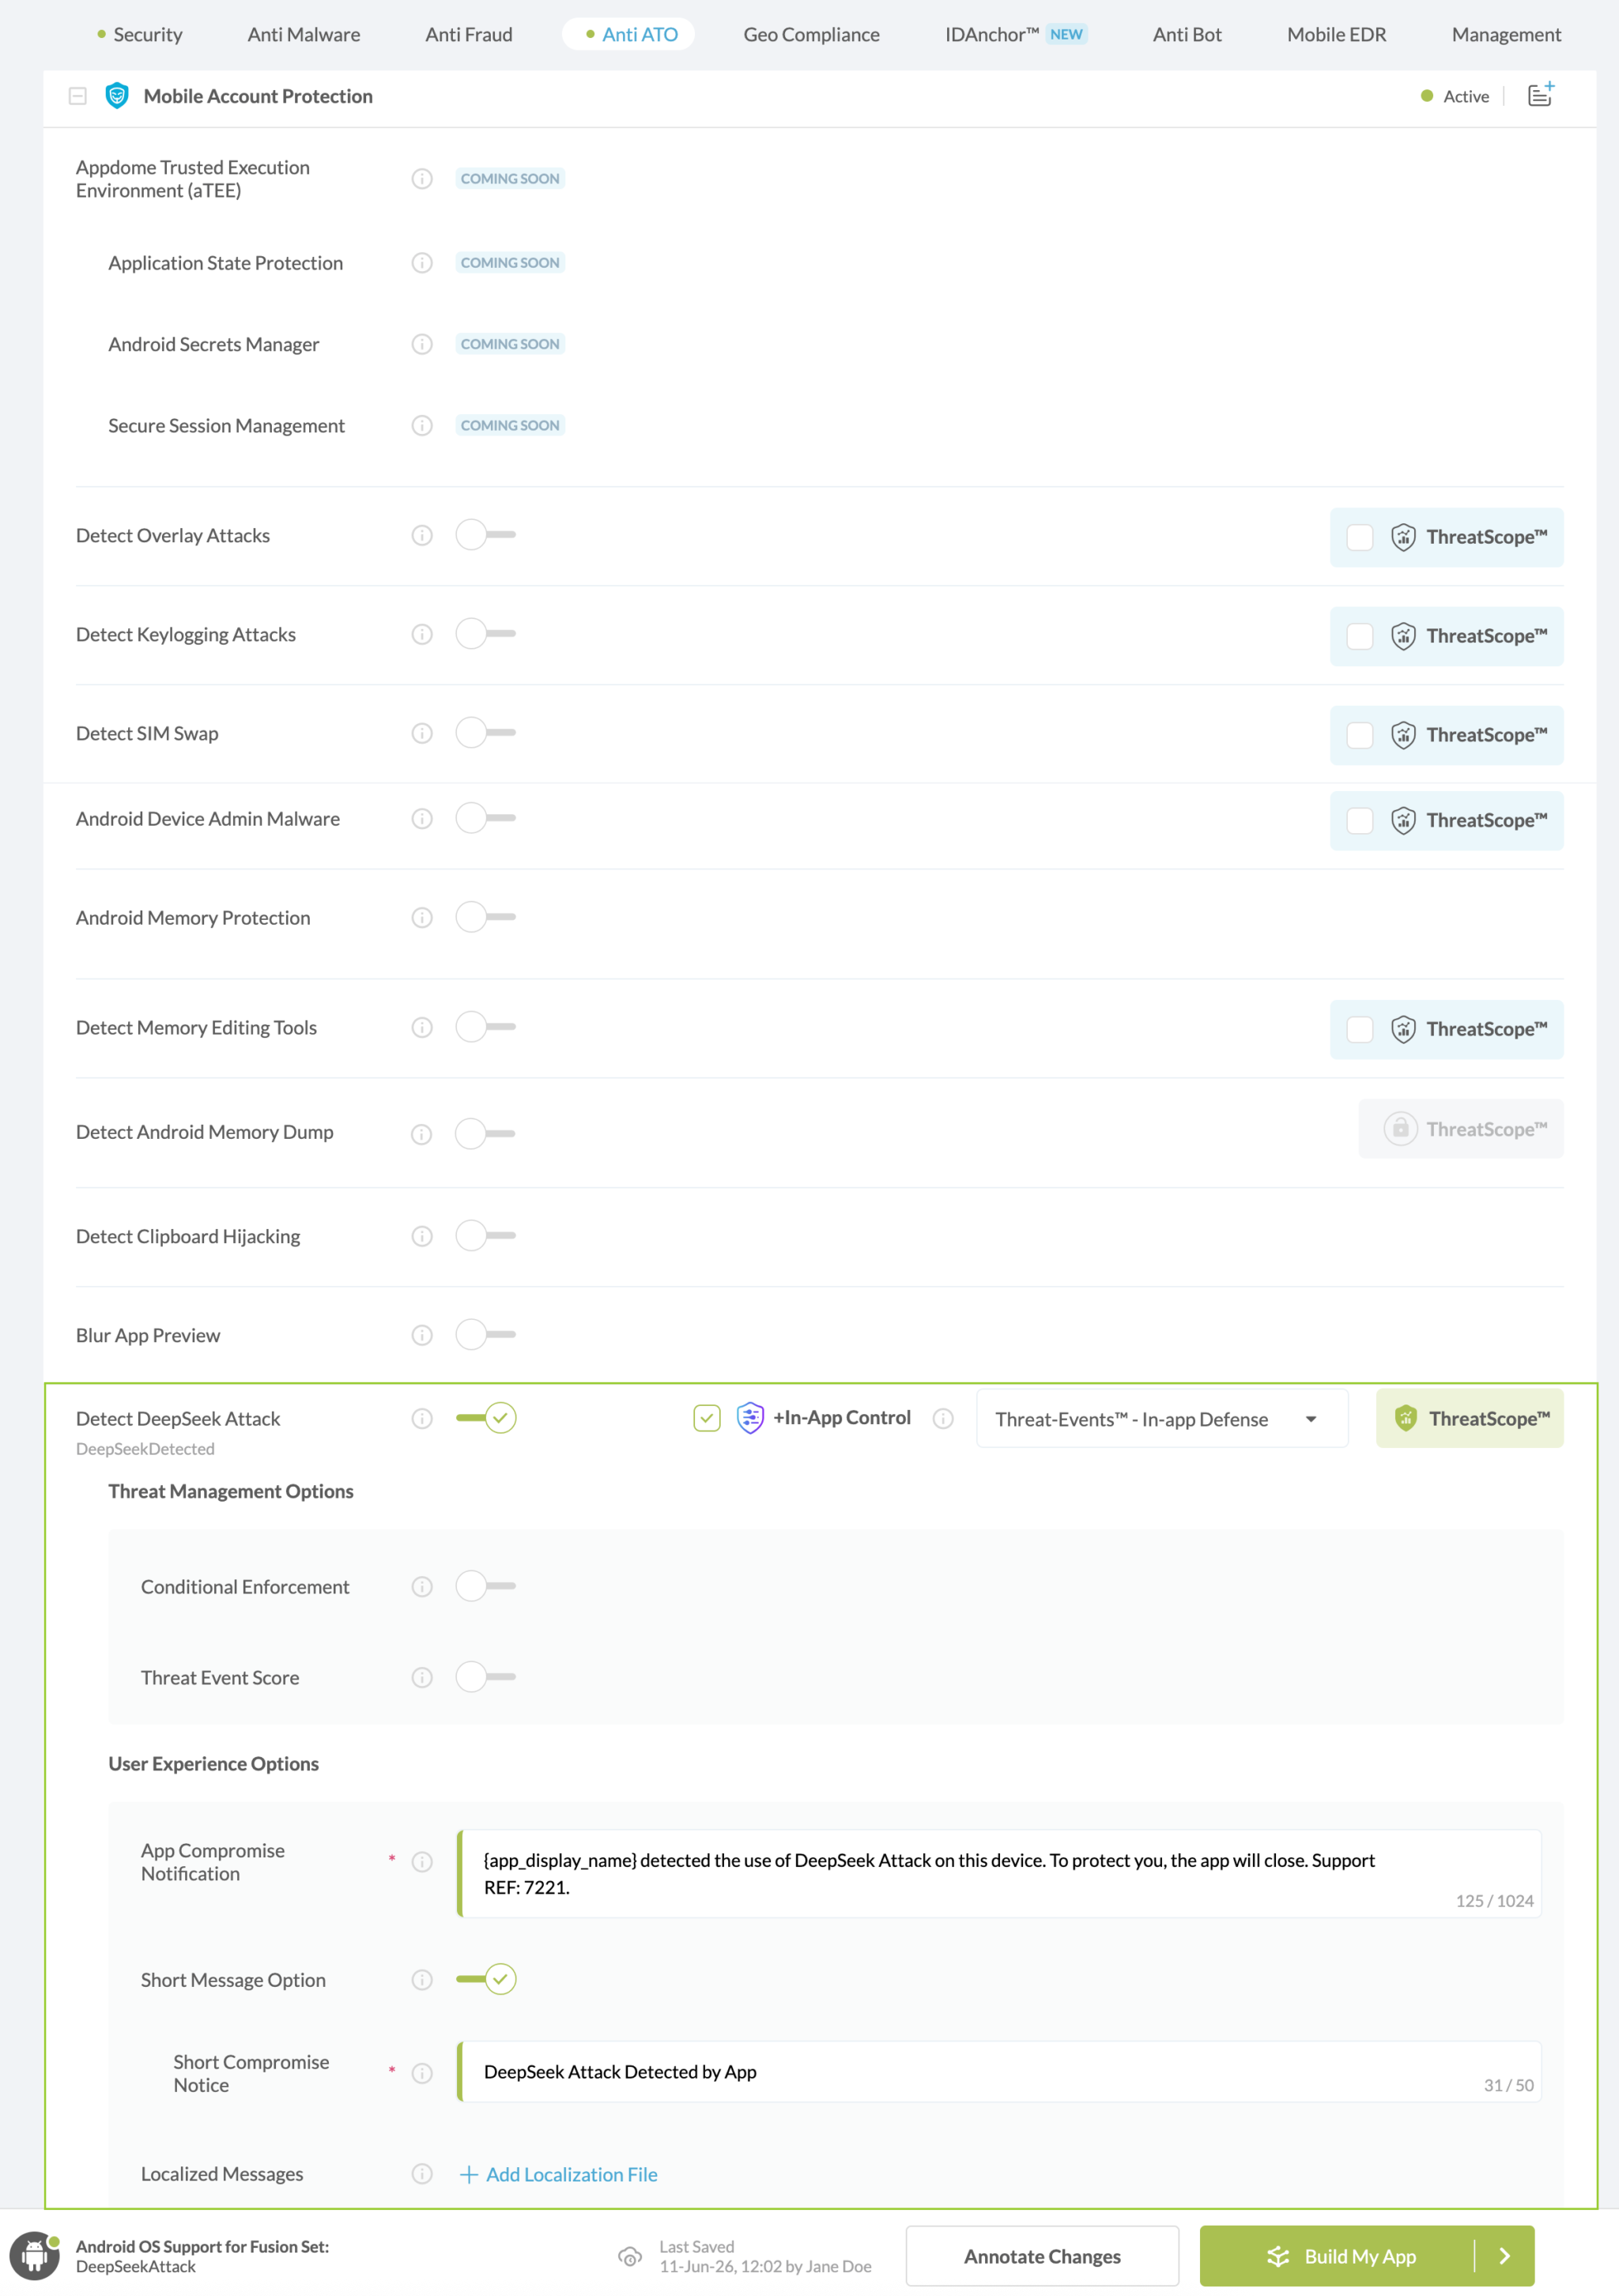Show info for Short Compromise Notice
Screen dimensions: 1619x2296
point(422,2073)
